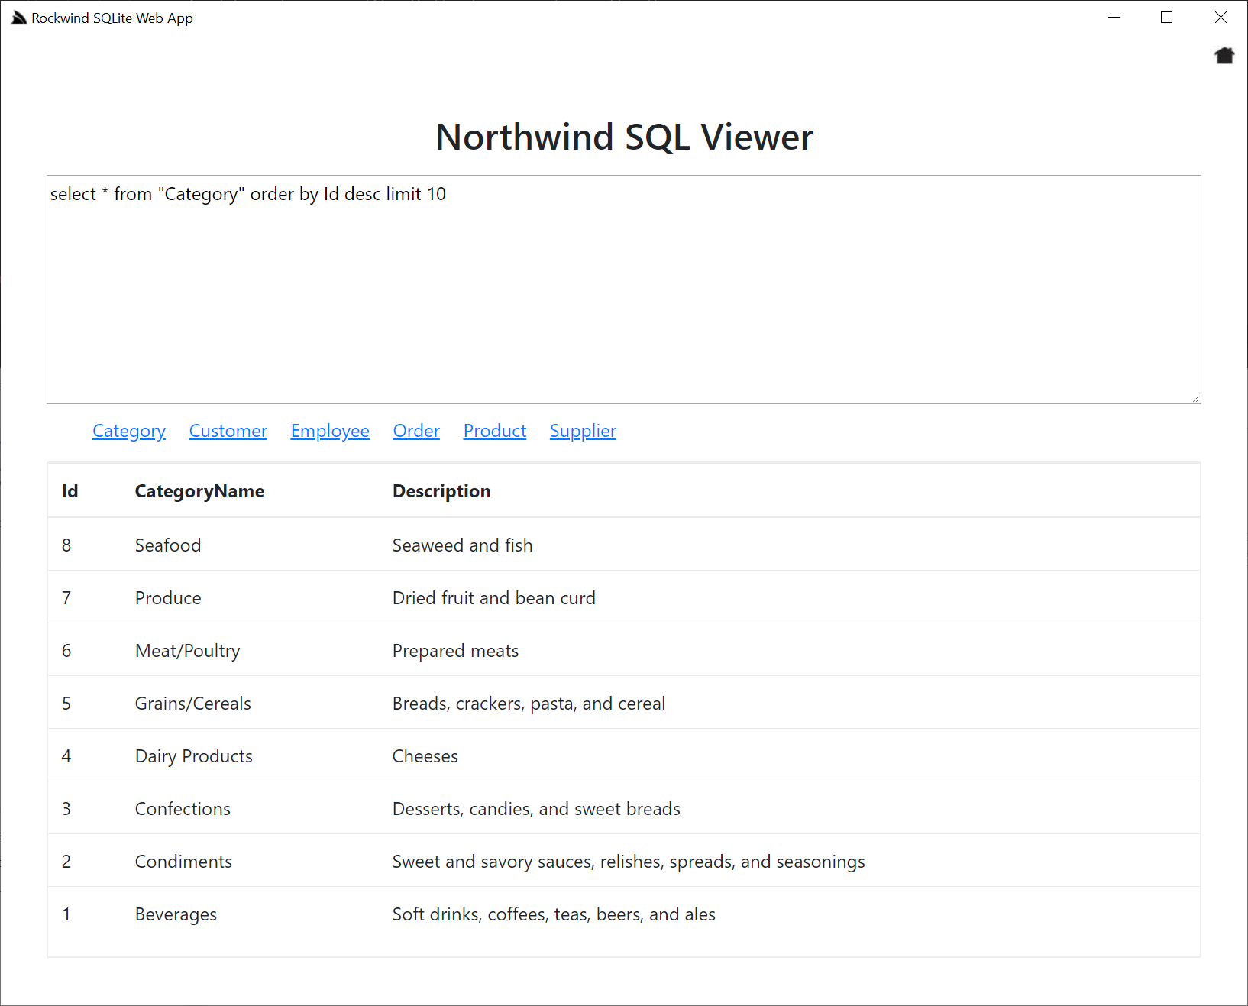Image resolution: width=1248 pixels, height=1006 pixels.
Task: Click inside the SQL query text area
Action: click(x=623, y=290)
